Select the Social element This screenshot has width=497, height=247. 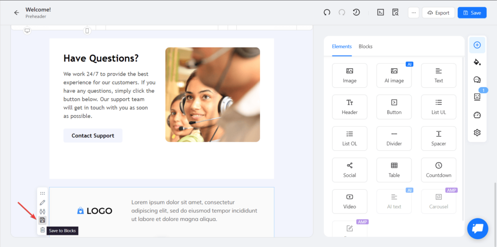(349, 170)
